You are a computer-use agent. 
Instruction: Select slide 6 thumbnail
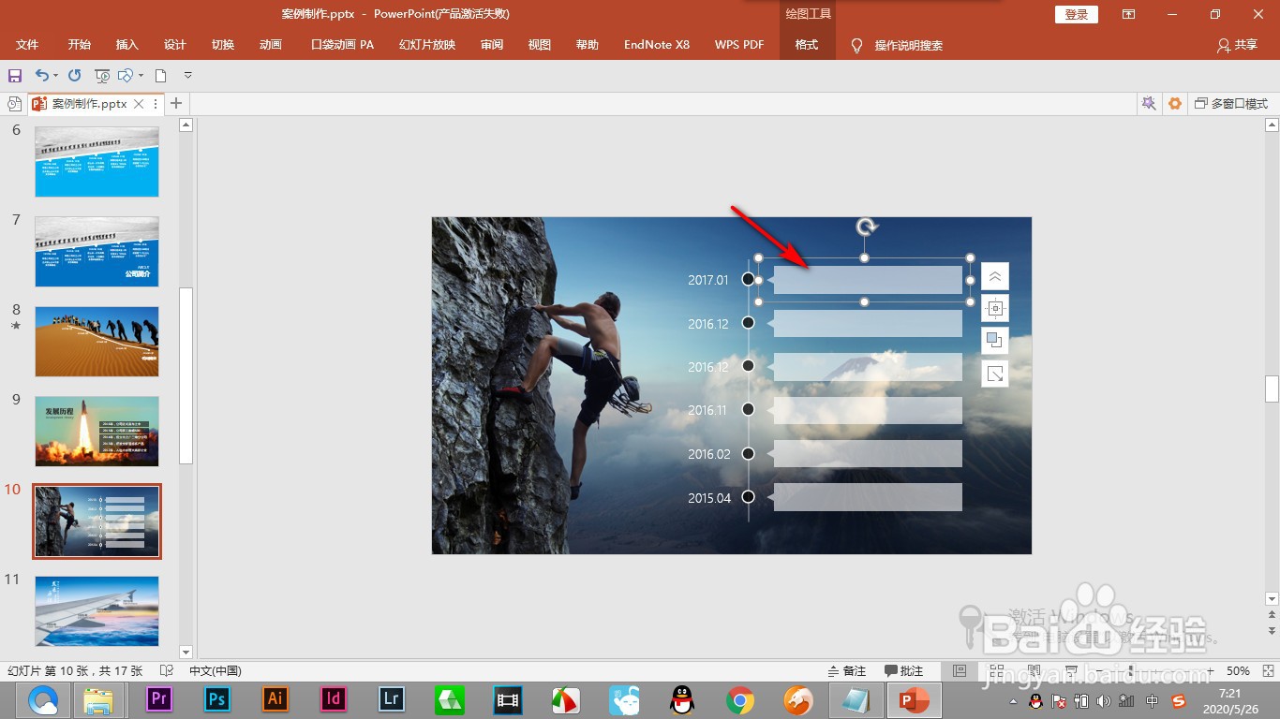(97, 162)
